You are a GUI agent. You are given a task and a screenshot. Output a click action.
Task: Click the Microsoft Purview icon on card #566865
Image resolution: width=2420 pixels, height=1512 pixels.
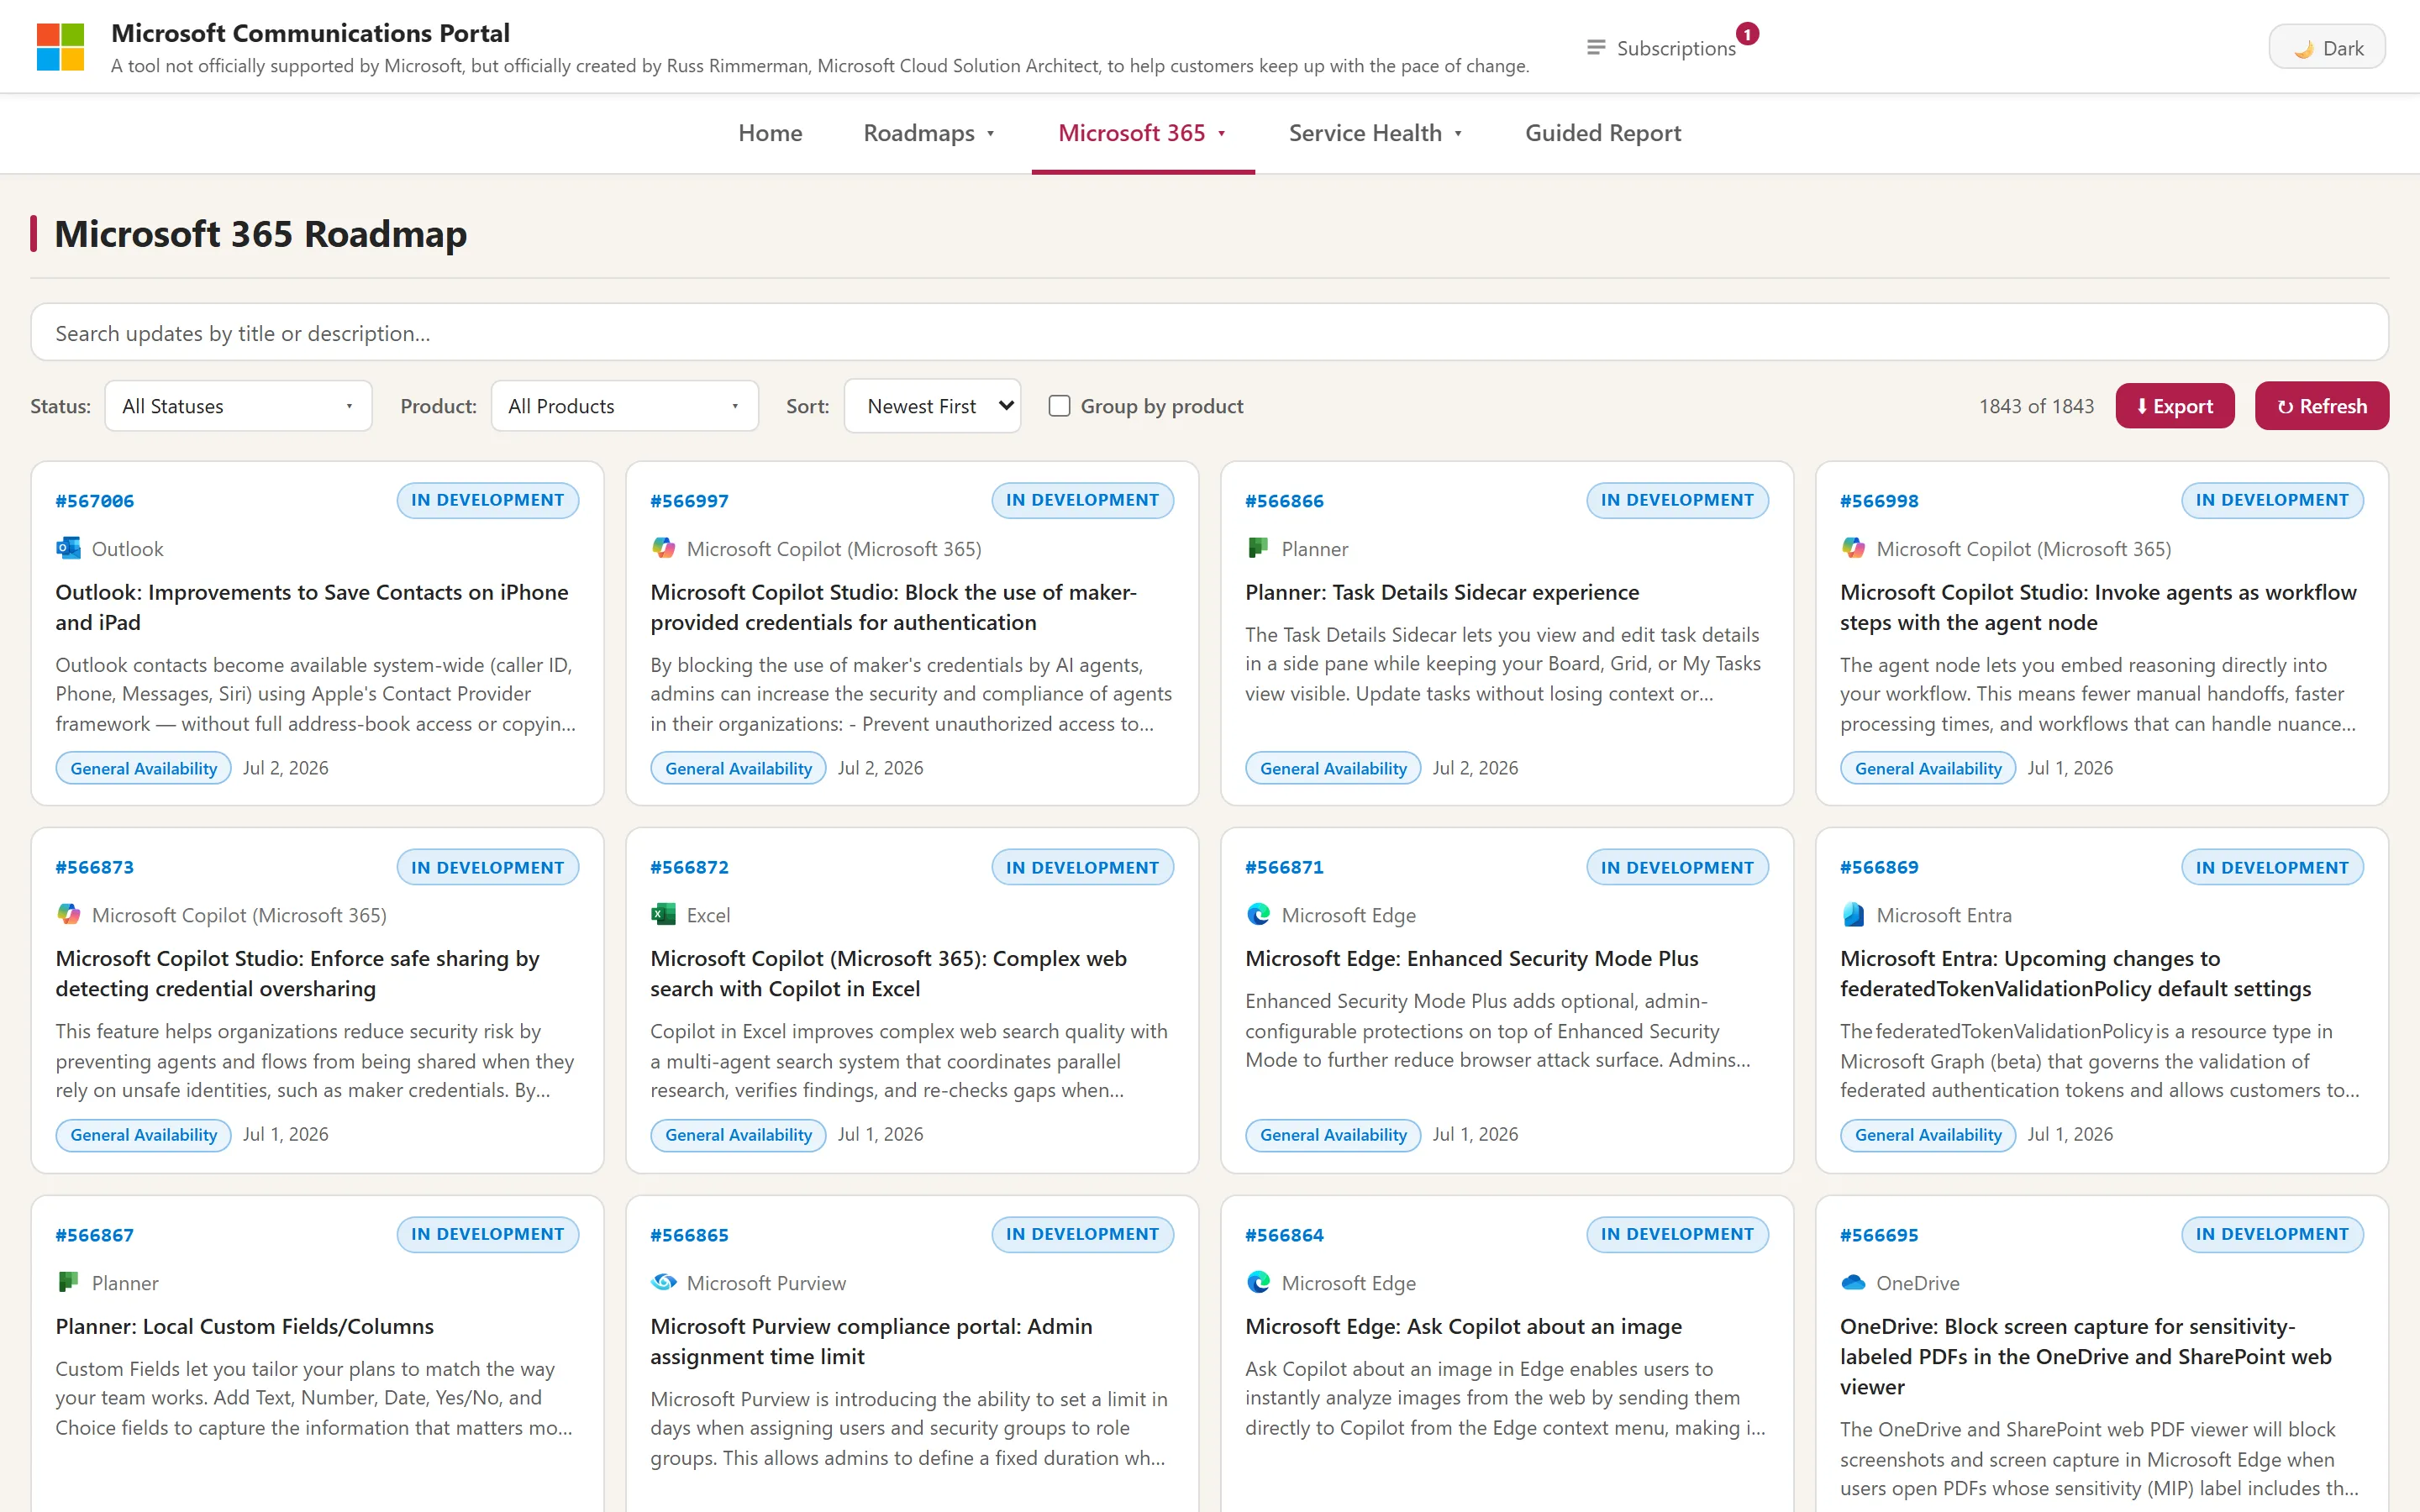663,1282
